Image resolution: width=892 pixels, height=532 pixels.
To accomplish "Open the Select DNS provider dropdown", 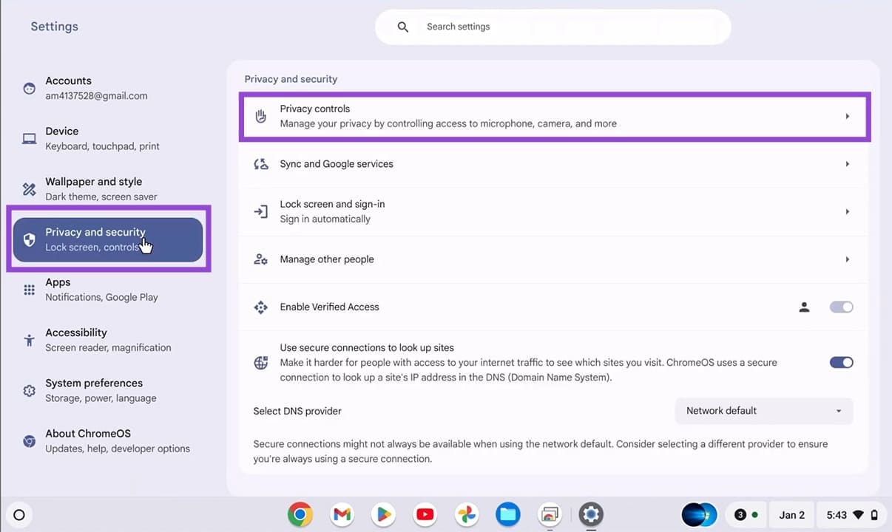I will (763, 411).
